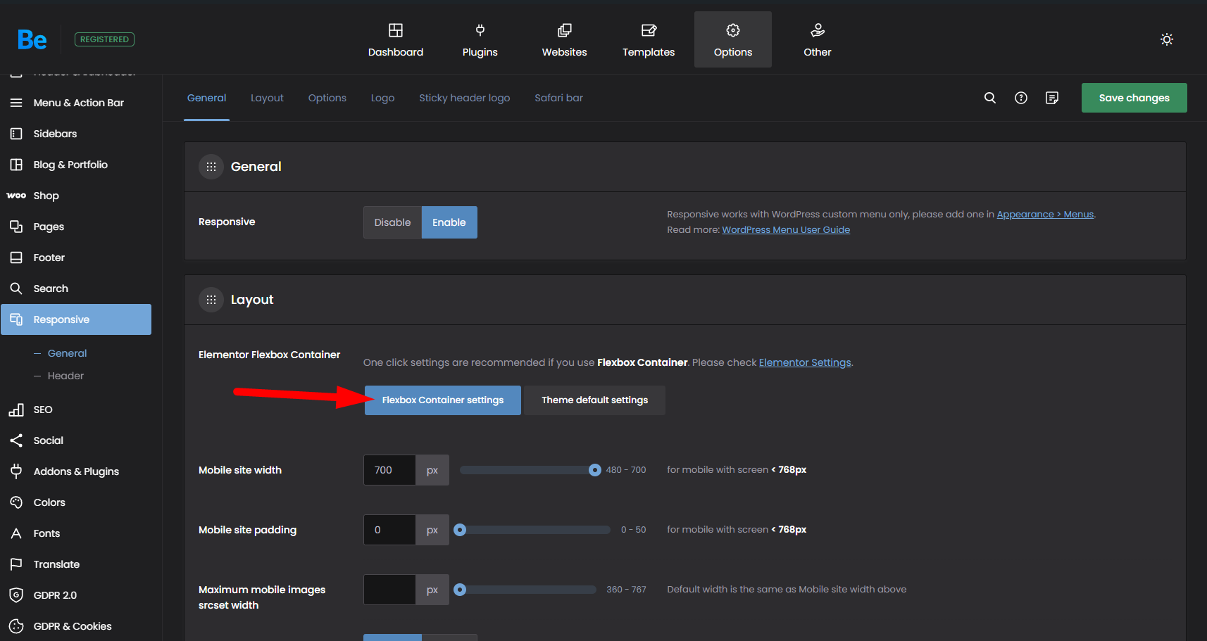
Task: Open Sidebars settings
Action: (76, 134)
